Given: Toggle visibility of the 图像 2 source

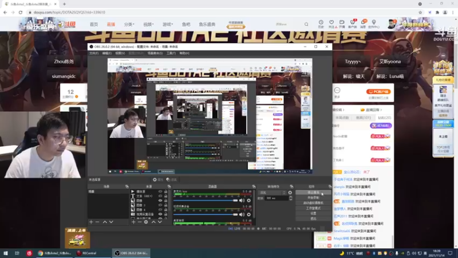Looking at the screenshot, I should coord(160,205).
